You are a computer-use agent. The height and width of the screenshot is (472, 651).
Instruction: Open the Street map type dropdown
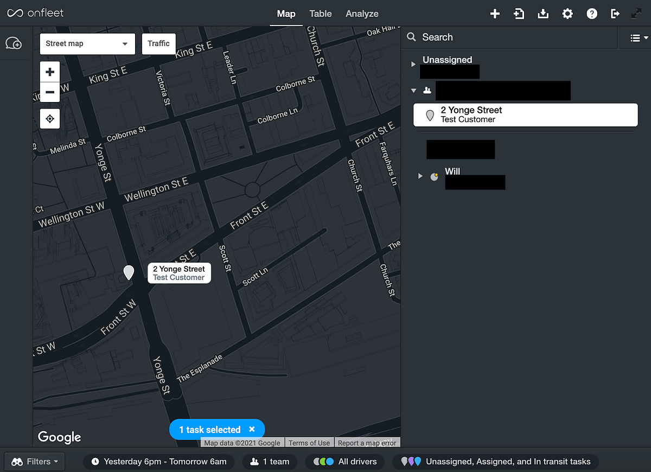click(87, 43)
